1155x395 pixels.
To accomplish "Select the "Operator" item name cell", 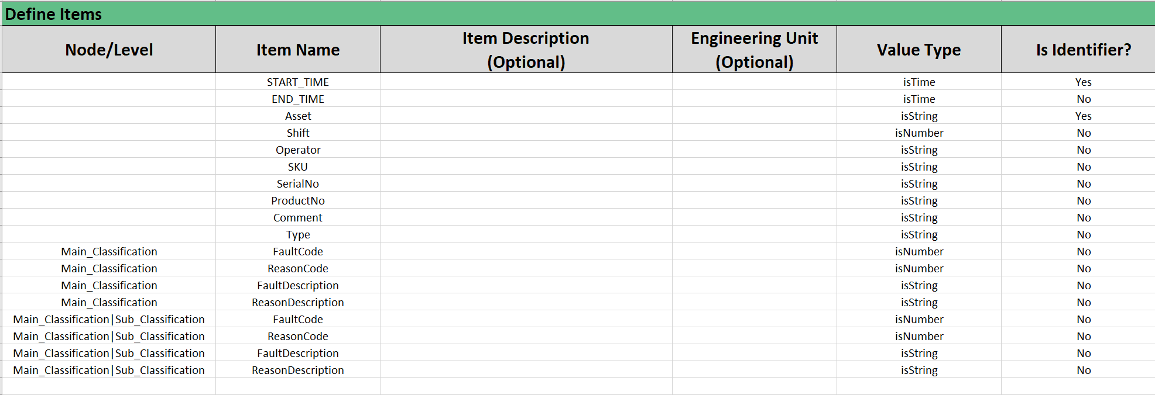I will click(297, 150).
